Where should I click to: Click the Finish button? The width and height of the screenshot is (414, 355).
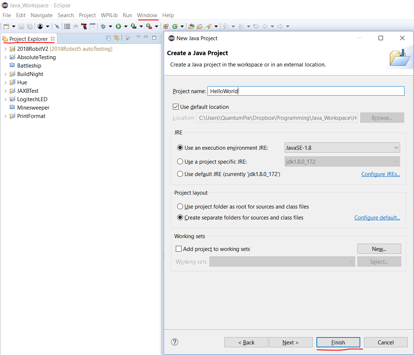point(338,342)
